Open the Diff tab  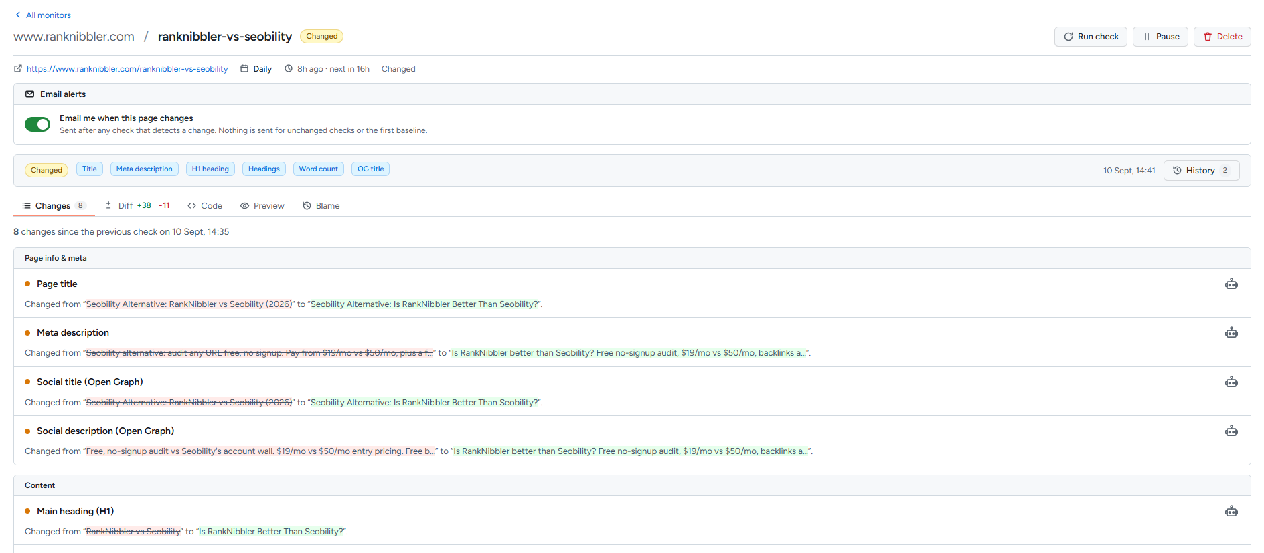point(137,206)
